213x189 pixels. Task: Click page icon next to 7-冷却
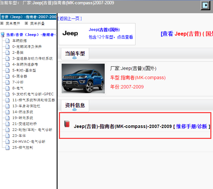(8, 82)
